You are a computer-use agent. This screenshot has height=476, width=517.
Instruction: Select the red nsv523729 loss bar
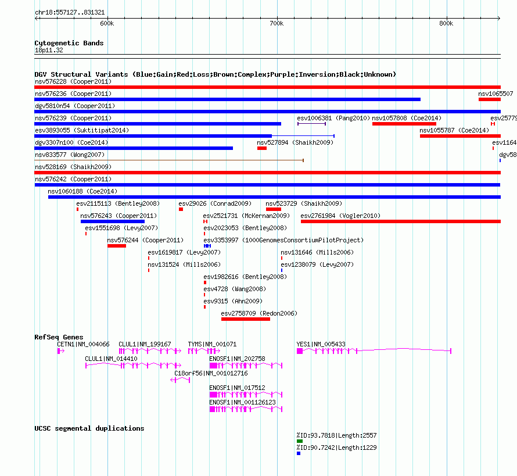click(274, 209)
